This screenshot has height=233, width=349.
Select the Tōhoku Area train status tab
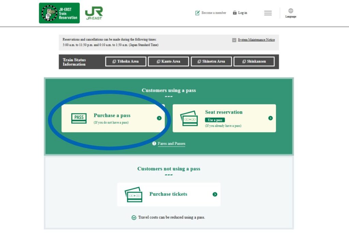coord(125,61)
